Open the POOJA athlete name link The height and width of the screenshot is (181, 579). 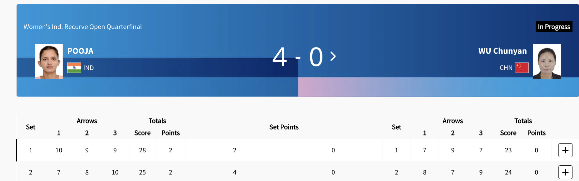coord(80,51)
